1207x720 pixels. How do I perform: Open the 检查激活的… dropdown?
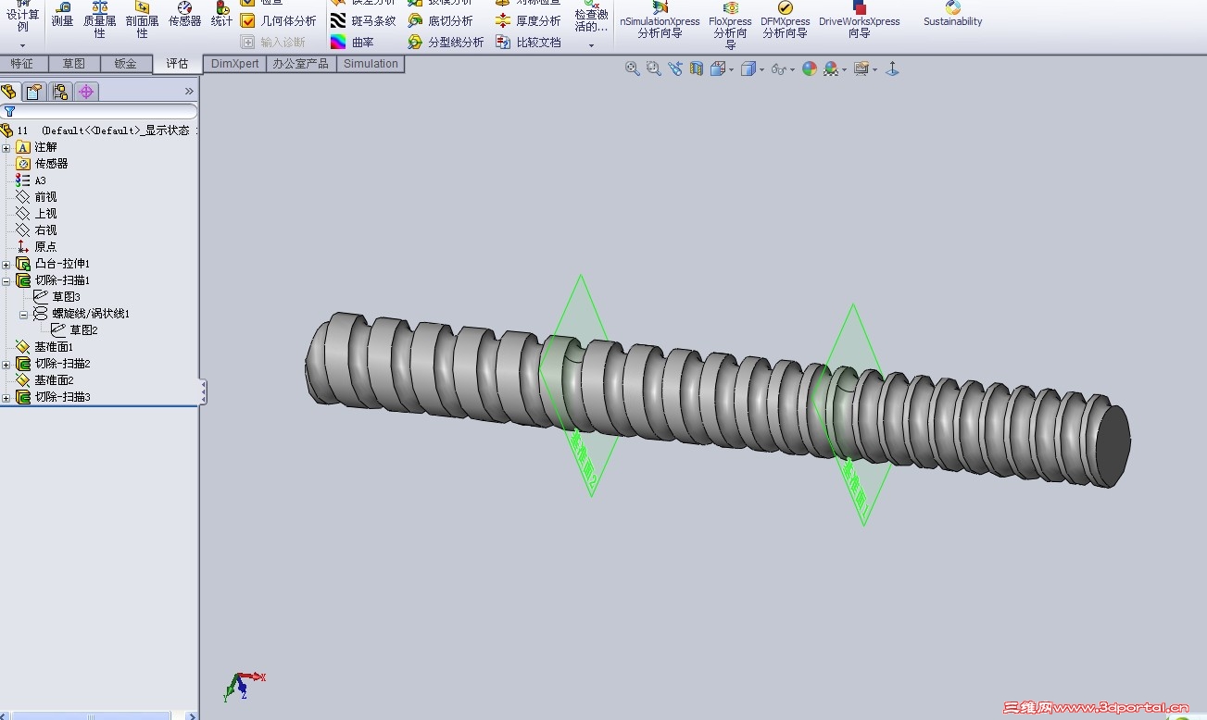pyautogui.click(x=592, y=45)
